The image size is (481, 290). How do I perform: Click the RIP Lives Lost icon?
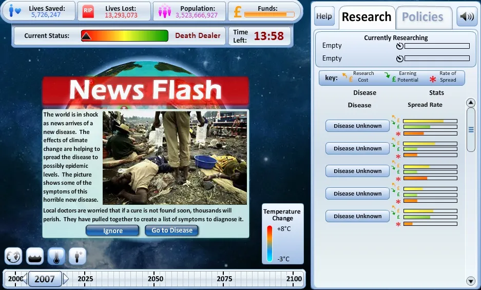pyautogui.click(x=88, y=11)
